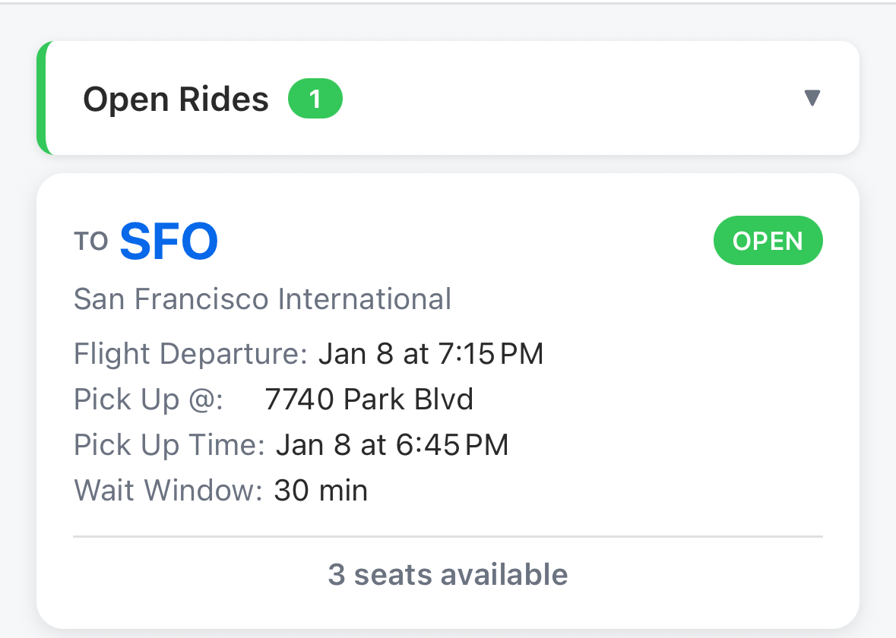The image size is (896, 638).
Task: Select the 30 min wait value
Action: [321, 491]
